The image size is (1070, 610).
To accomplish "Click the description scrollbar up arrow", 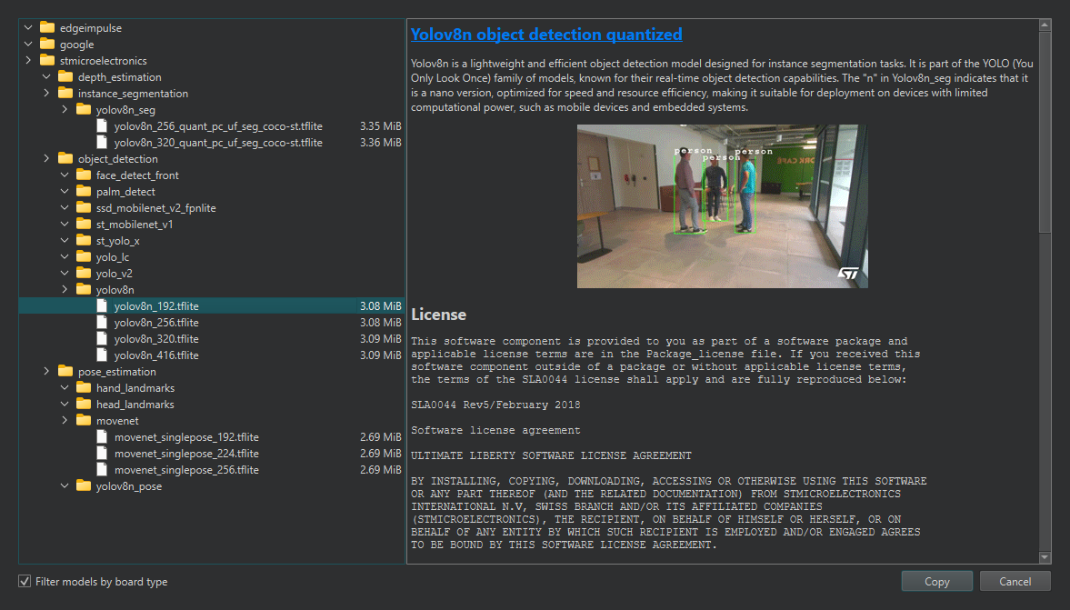I will [1045, 25].
